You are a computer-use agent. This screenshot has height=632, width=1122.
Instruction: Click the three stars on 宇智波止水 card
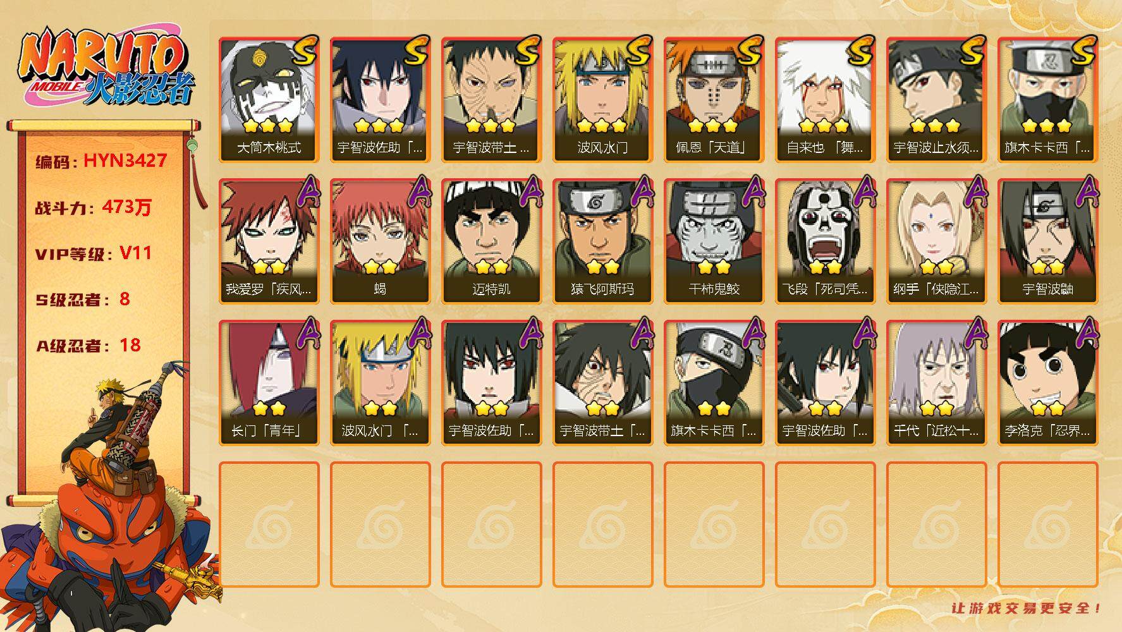click(x=936, y=126)
